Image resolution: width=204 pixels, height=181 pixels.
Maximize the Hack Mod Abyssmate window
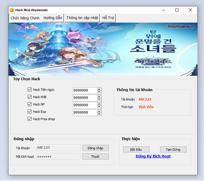click(x=177, y=10)
